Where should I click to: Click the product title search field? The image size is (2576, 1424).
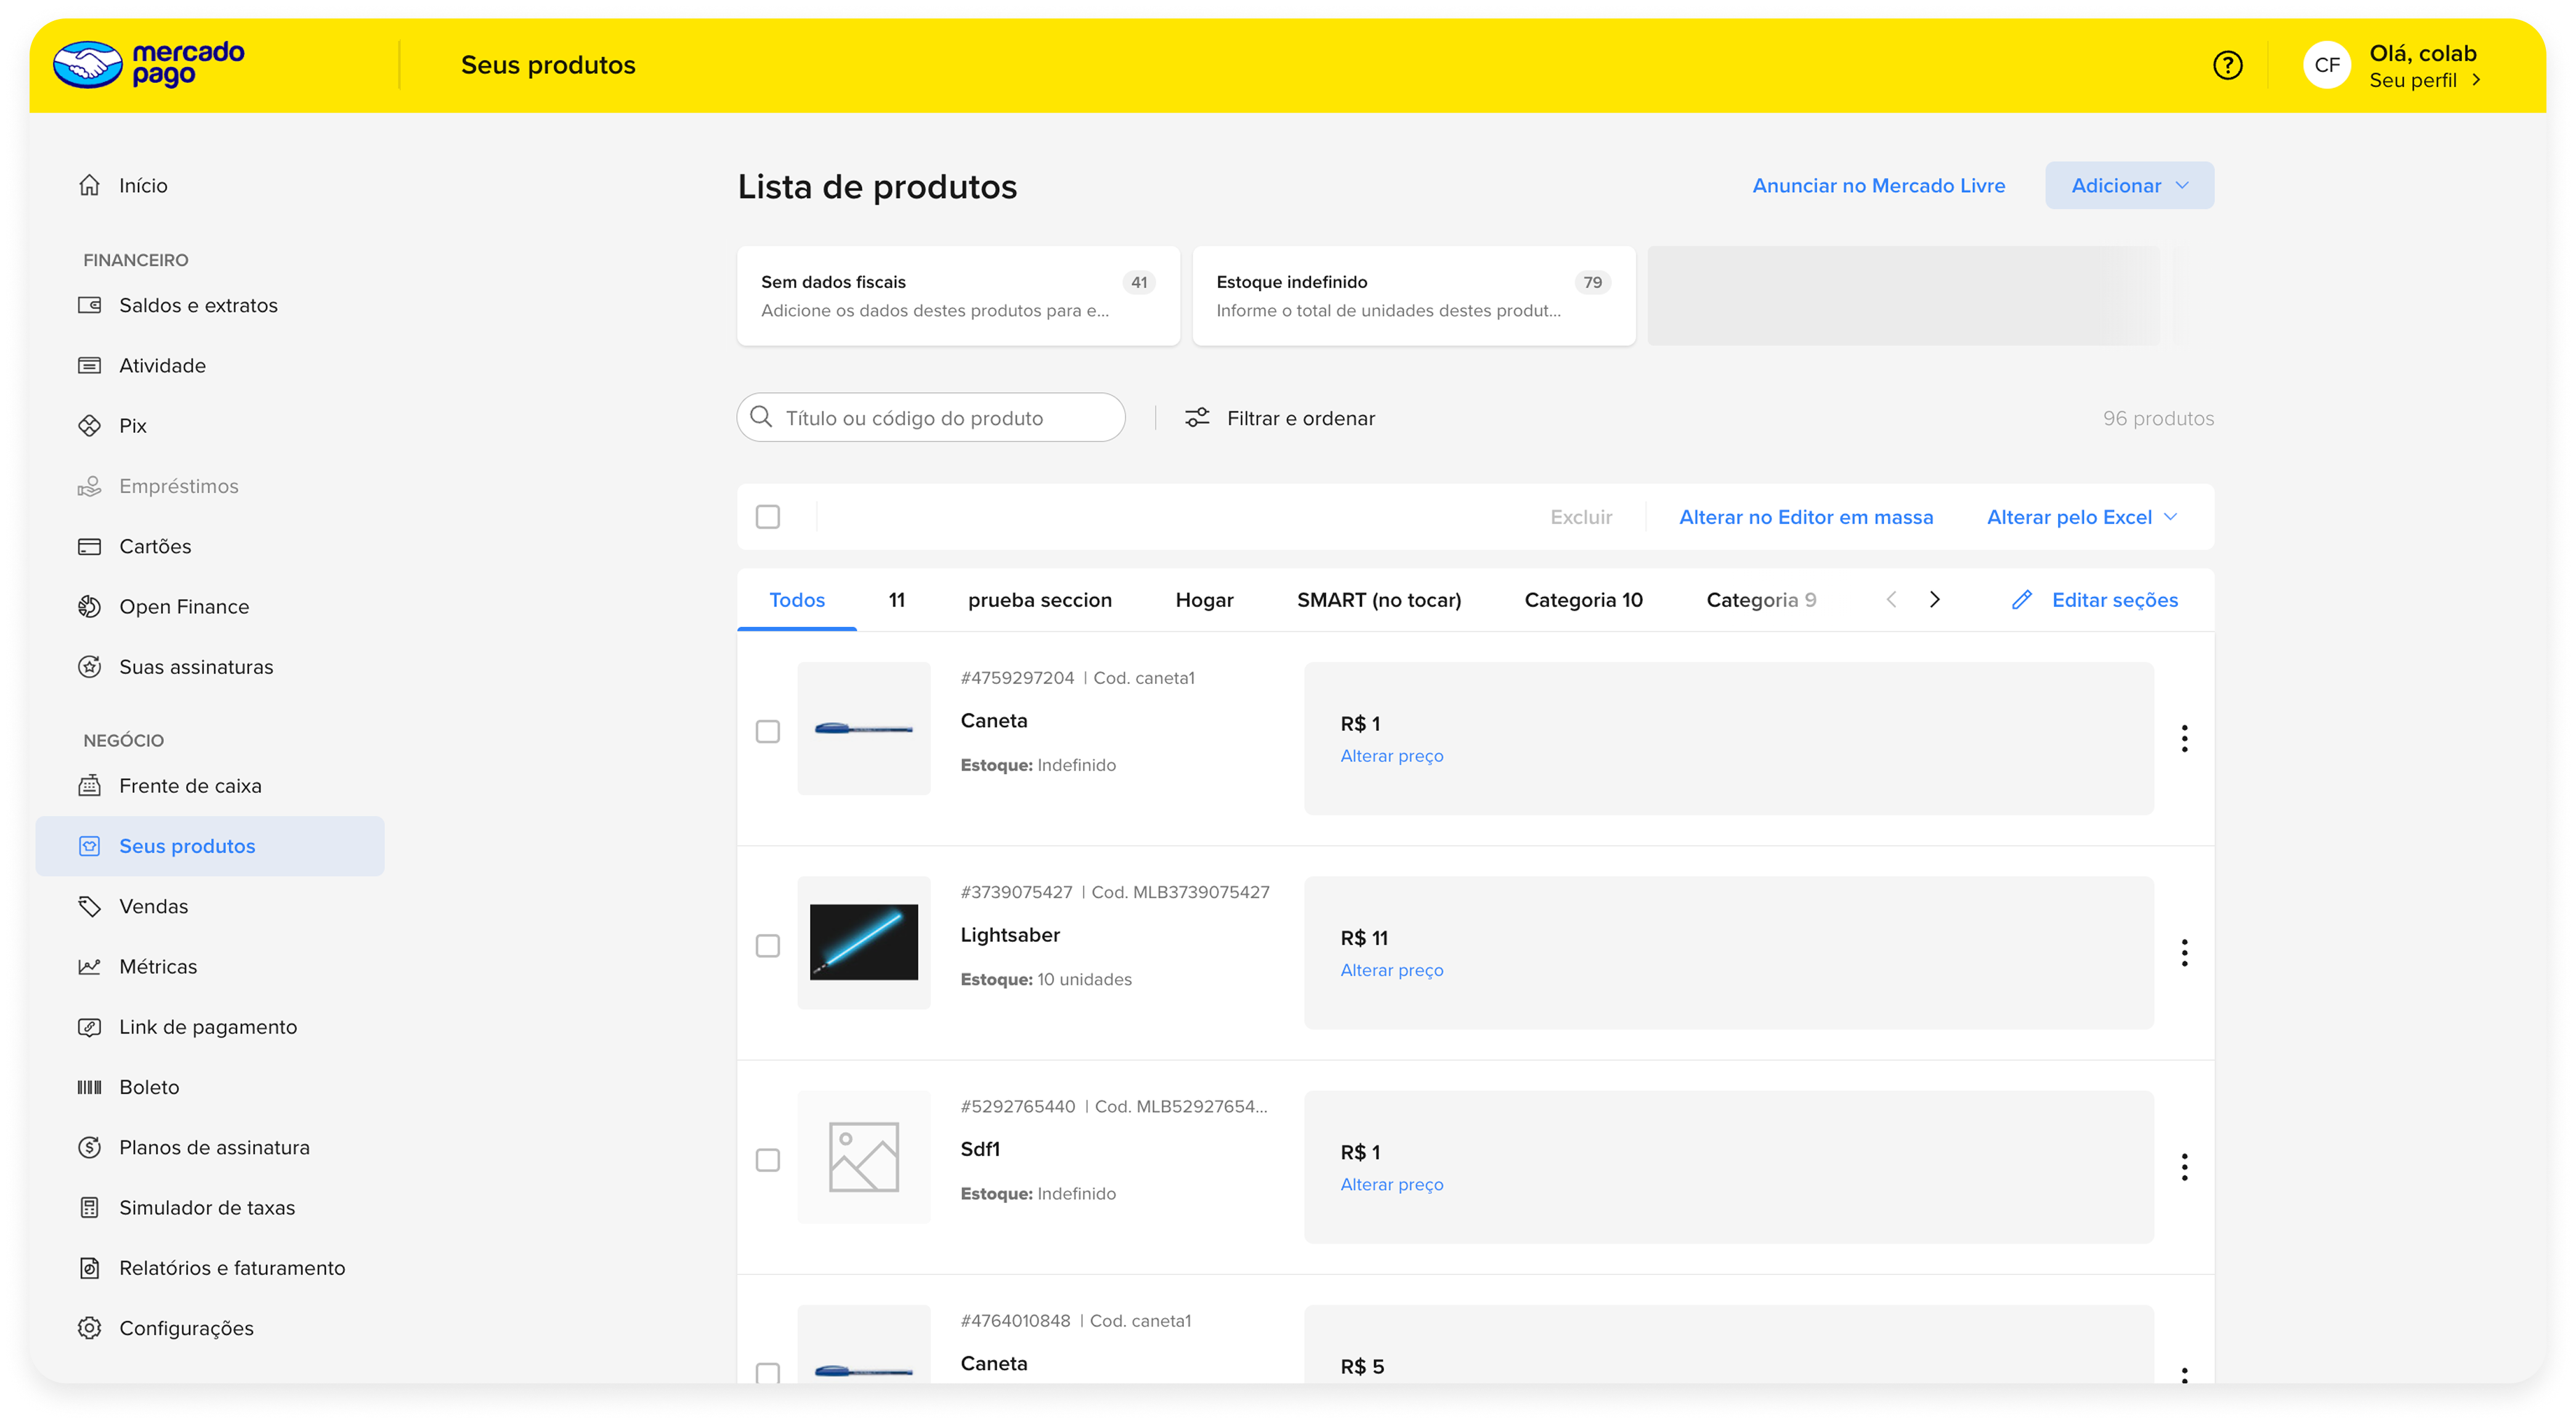(930, 417)
